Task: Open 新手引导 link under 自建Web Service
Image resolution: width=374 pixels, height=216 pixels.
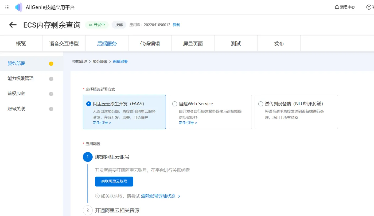Action: 188,123
